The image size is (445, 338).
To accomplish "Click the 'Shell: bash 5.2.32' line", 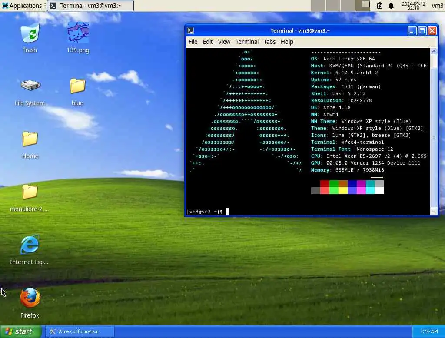I will click(338, 93).
